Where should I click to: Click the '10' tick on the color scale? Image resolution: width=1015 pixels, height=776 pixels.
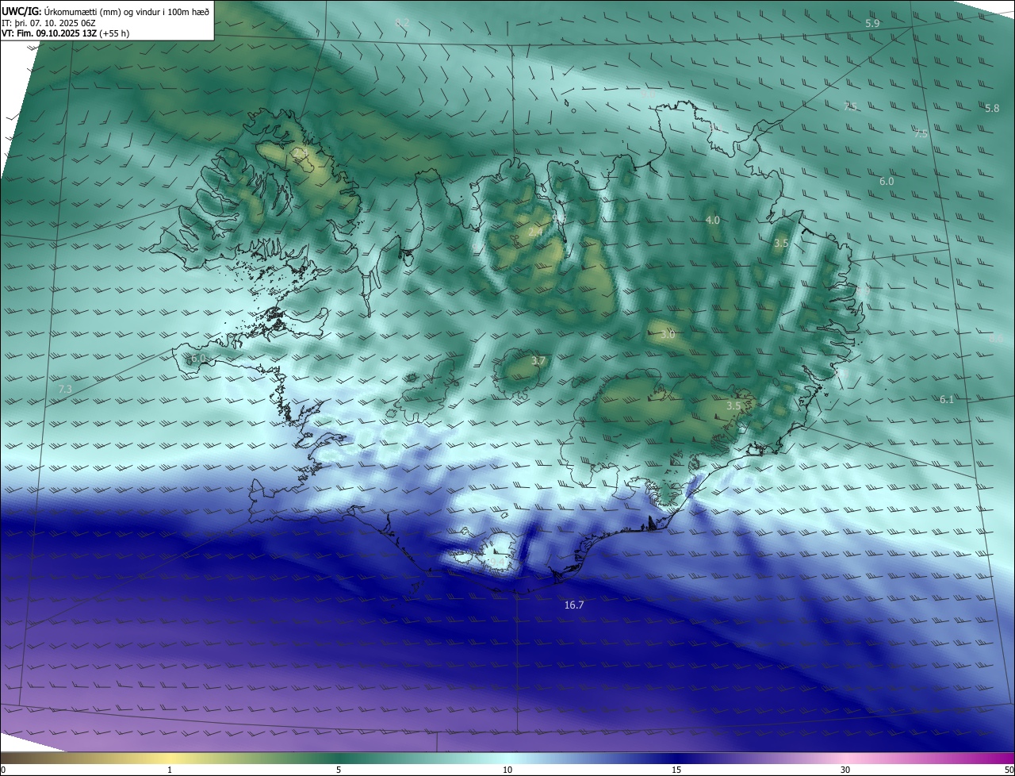pos(507,770)
